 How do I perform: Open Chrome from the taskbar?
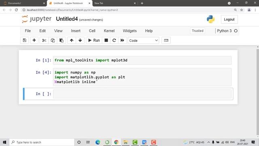[x=116, y=142]
